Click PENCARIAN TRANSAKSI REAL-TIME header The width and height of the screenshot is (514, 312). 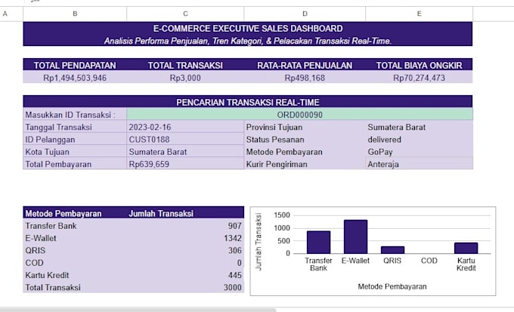click(x=248, y=102)
